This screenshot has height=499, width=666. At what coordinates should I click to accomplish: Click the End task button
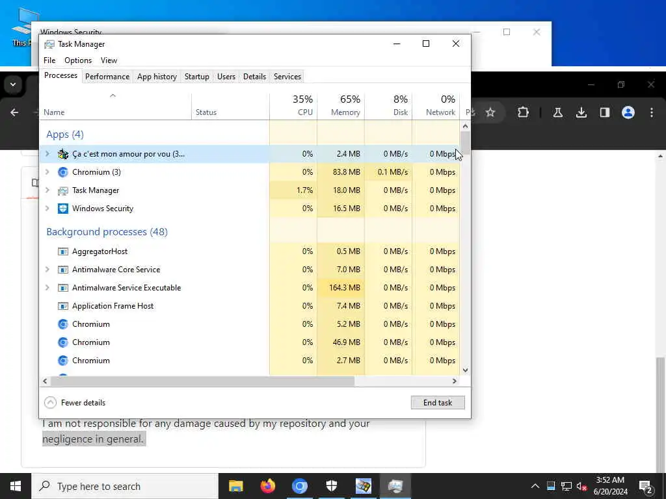click(438, 403)
